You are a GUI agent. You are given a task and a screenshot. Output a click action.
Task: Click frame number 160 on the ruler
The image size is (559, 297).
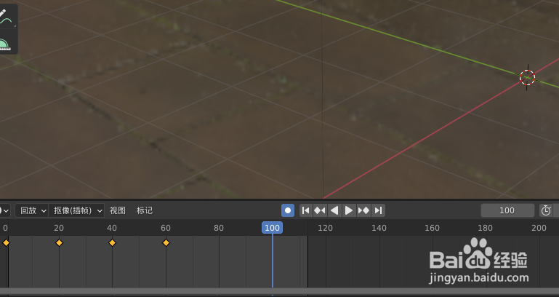(x=432, y=228)
